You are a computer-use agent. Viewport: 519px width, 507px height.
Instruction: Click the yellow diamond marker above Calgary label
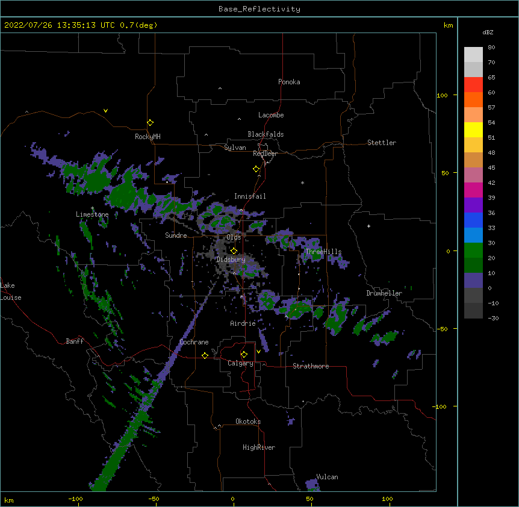click(x=244, y=355)
